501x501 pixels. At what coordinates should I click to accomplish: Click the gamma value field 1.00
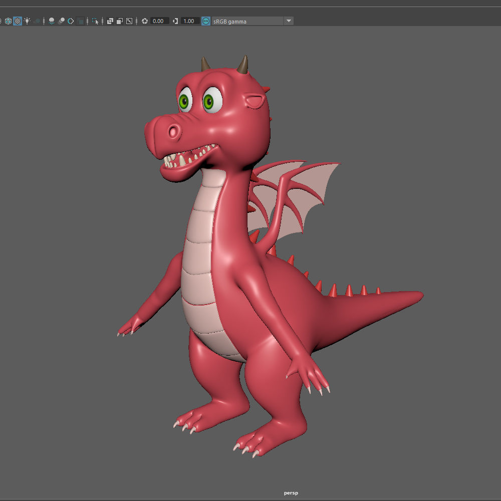coord(190,21)
